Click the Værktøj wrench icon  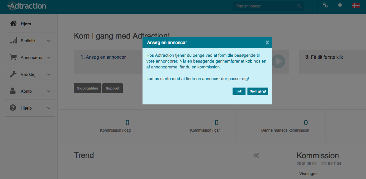point(13,74)
